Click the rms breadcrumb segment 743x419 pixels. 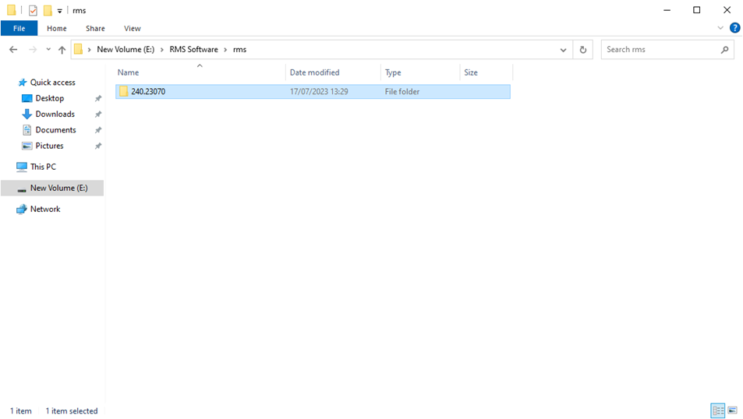240,49
